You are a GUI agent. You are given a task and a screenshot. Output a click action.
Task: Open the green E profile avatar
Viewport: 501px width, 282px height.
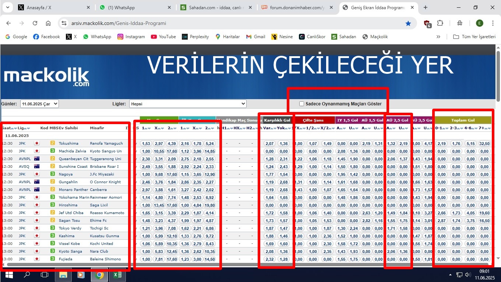(x=479, y=23)
